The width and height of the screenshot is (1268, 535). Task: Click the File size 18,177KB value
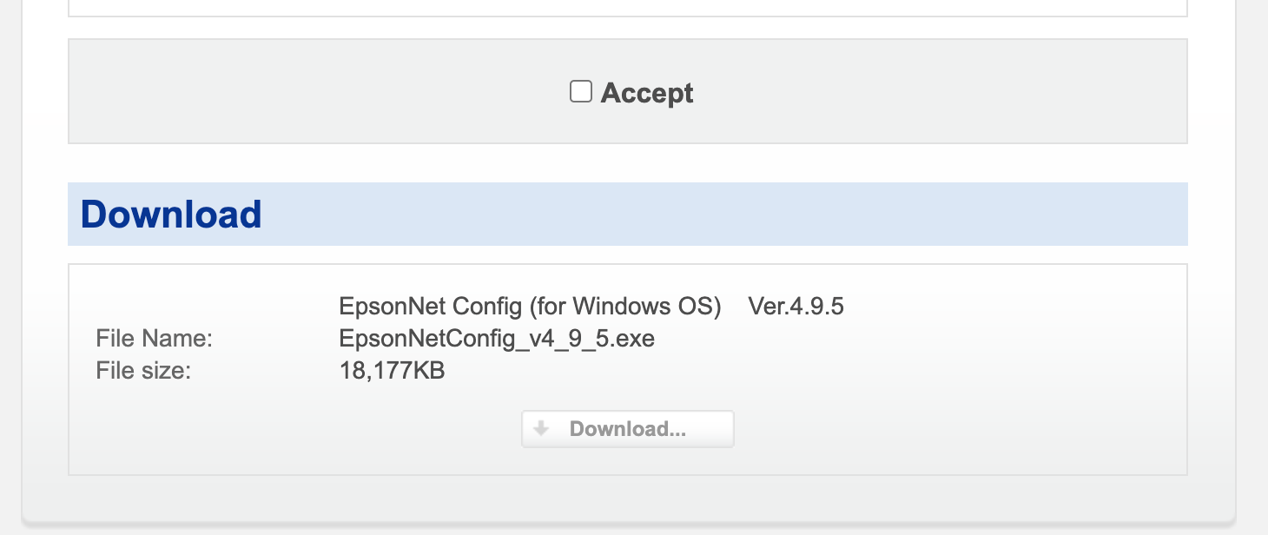coord(392,370)
